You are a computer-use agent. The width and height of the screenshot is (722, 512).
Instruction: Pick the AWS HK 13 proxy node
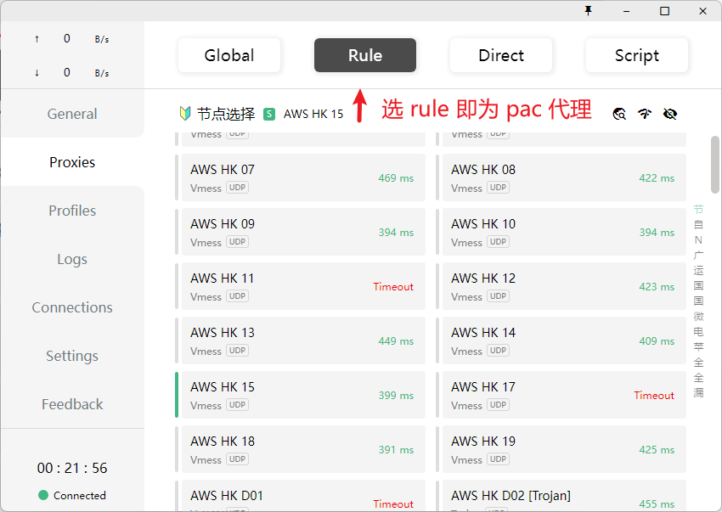(303, 340)
